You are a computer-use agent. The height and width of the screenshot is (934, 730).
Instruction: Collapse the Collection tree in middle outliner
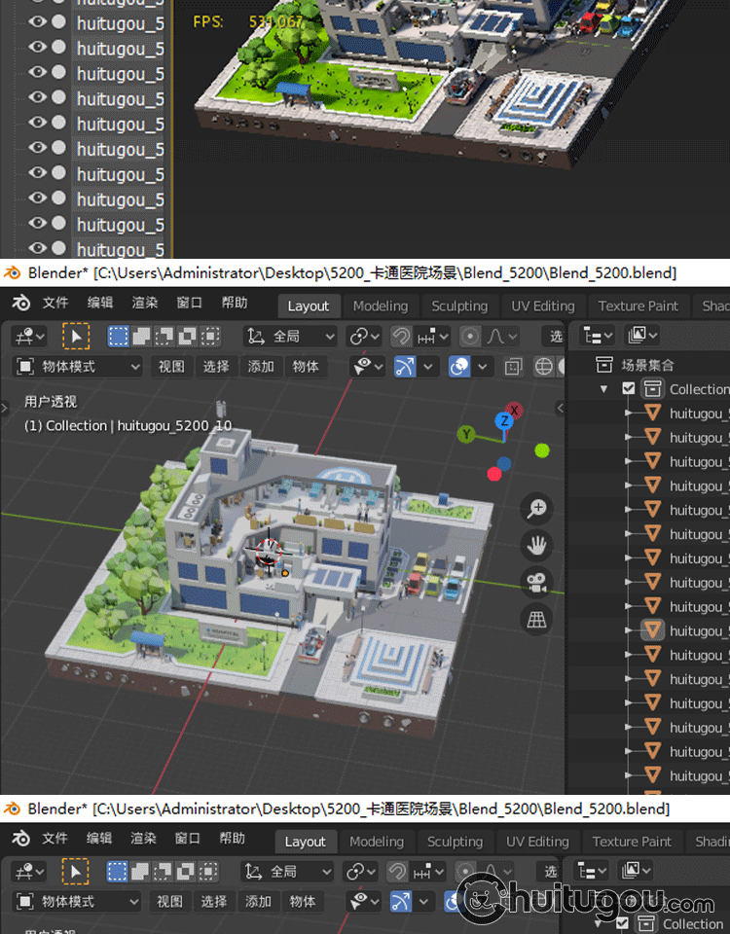pyautogui.click(x=605, y=389)
